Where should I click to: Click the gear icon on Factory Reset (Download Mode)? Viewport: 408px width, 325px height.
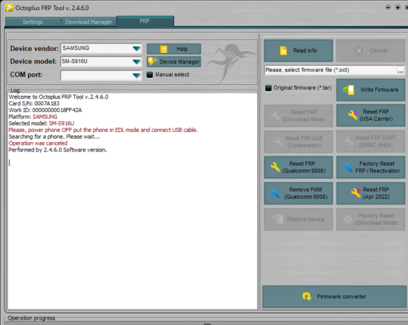[347, 219]
